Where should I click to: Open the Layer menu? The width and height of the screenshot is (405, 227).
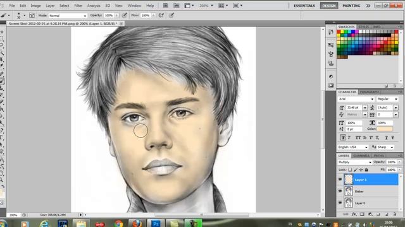point(50,6)
